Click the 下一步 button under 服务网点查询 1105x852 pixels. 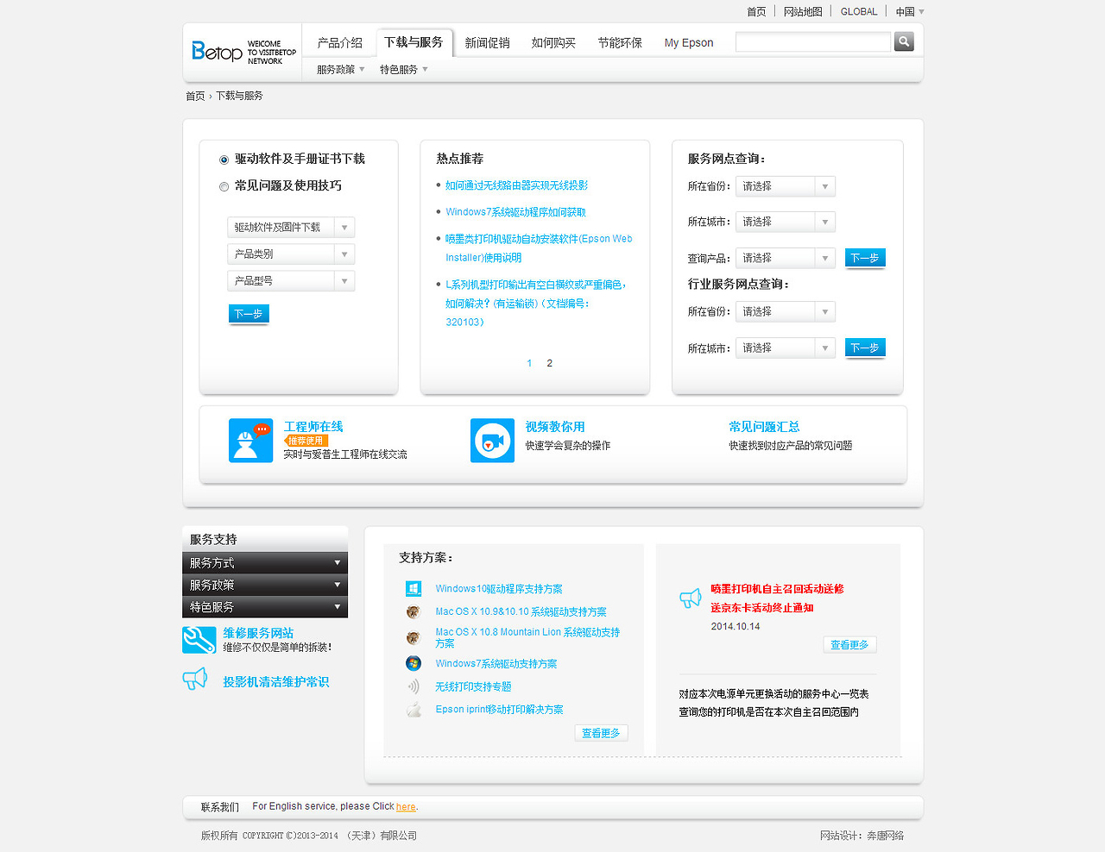[x=864, y=257]
